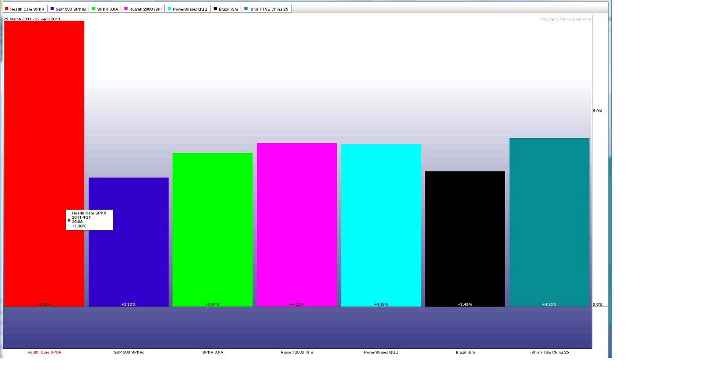Image resolution: width=706 pixels, height=383 pixels.
Task: Click the teal iShrs FTSE China 25 legend swatch
Action: coord(246,9)
